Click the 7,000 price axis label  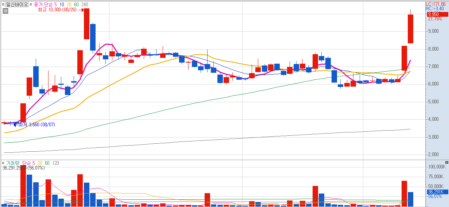point(433,67)
